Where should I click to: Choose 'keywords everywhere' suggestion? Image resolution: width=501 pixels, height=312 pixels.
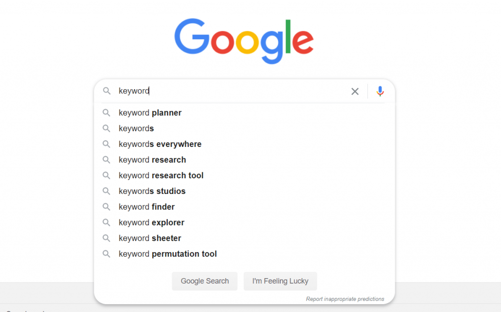(x=160, y=144)
